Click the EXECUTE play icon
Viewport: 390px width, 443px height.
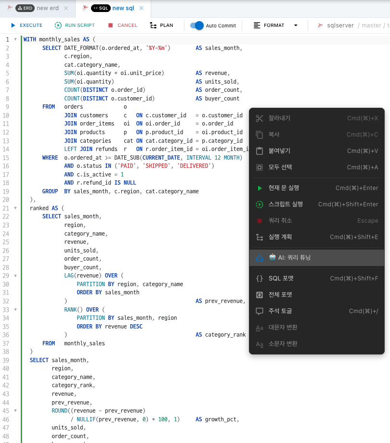(13, 25)
